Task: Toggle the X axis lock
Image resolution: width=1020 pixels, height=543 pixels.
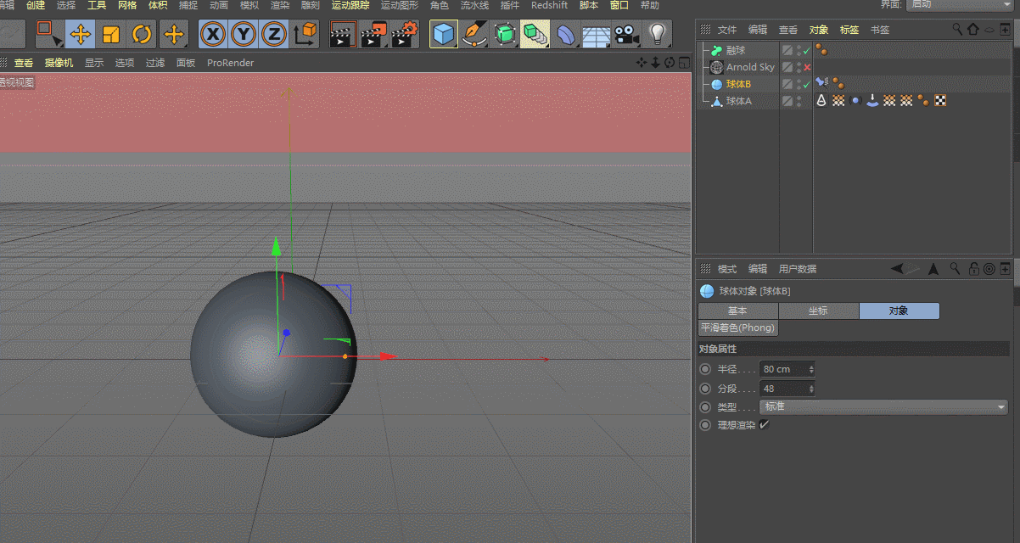Action: (213, 34)
